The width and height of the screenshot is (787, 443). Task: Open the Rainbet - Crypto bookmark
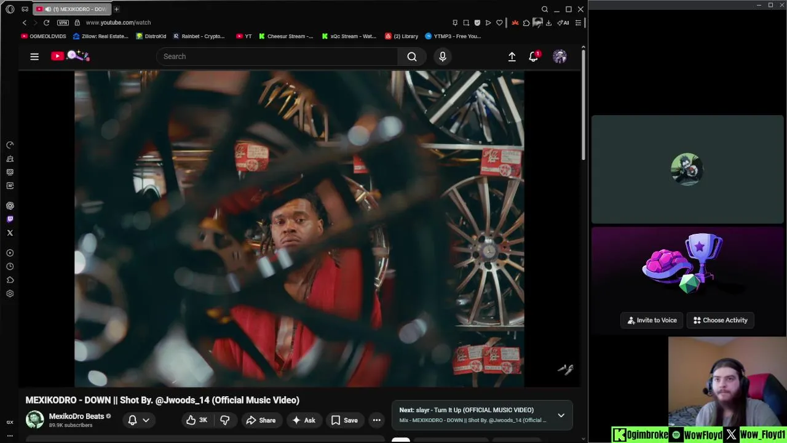199,36
